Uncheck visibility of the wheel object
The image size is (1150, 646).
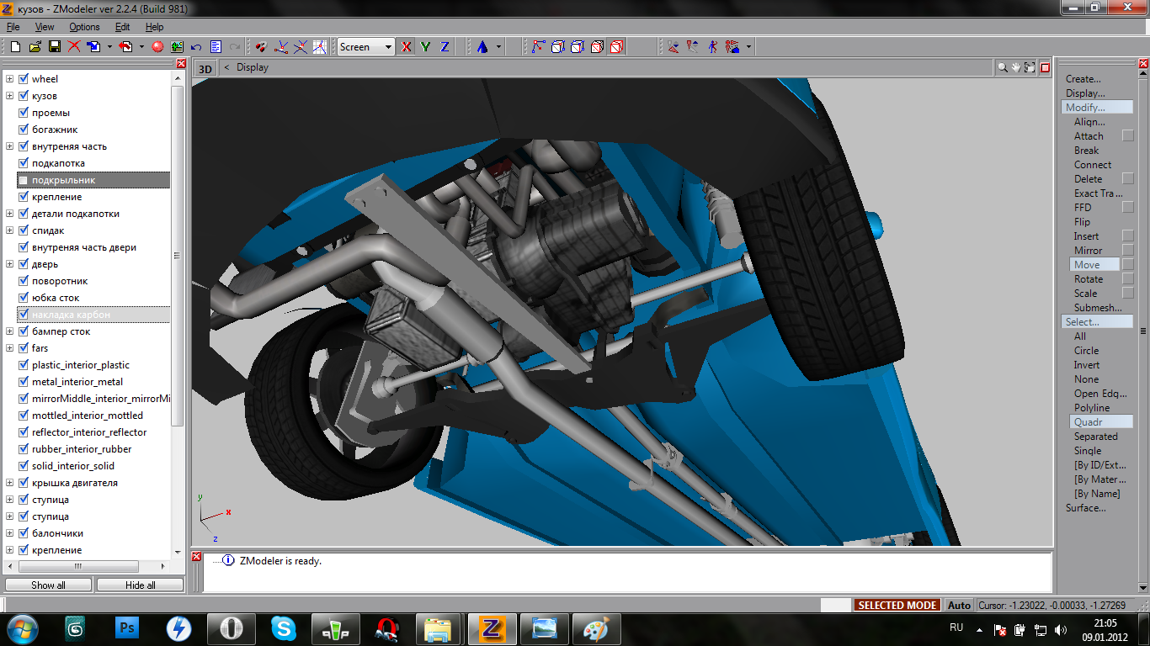pyautogui.click(x=24, y=79)
